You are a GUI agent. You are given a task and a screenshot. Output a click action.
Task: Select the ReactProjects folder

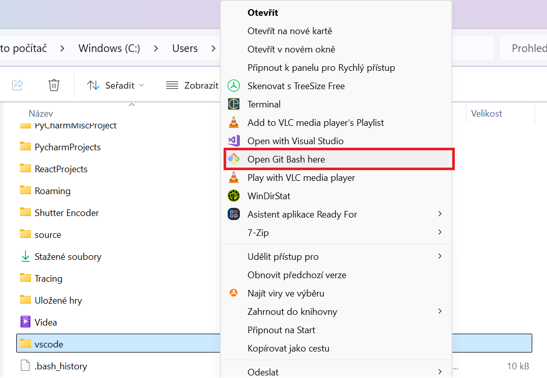(x=61, y=169)
